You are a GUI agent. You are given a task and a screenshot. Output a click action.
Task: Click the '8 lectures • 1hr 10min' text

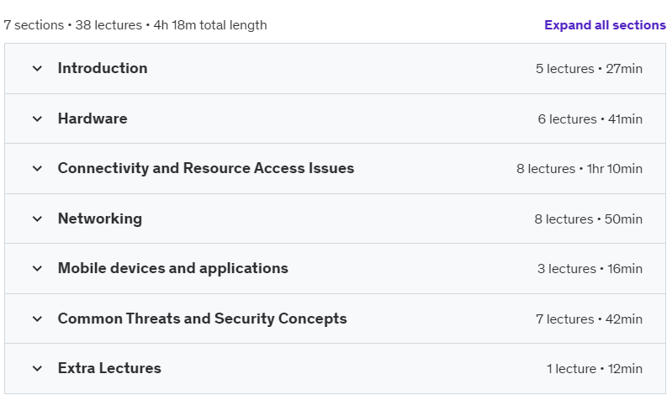580,169
